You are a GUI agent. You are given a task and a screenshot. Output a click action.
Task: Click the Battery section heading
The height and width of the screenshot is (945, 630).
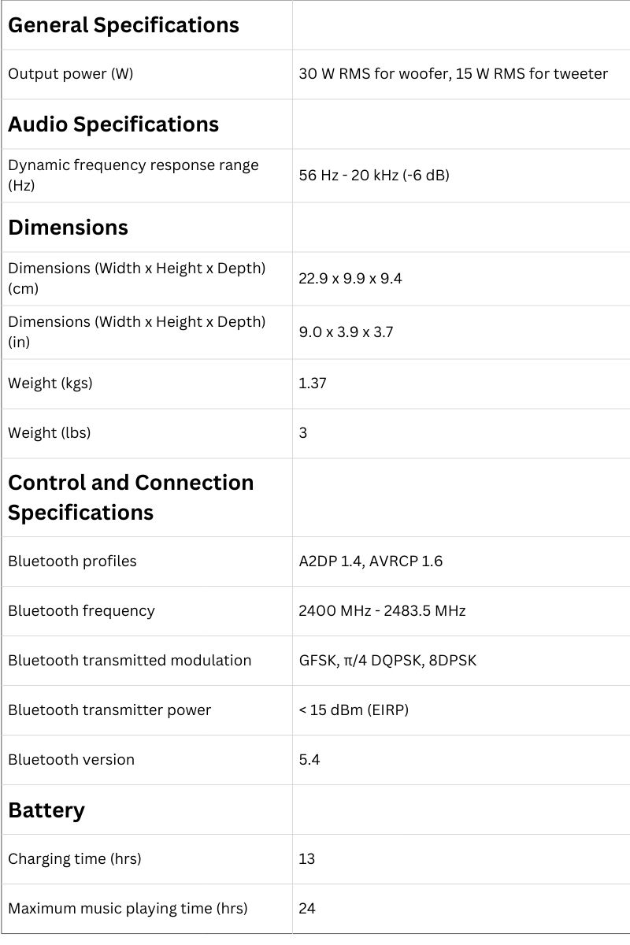click(x=46, y=810)
